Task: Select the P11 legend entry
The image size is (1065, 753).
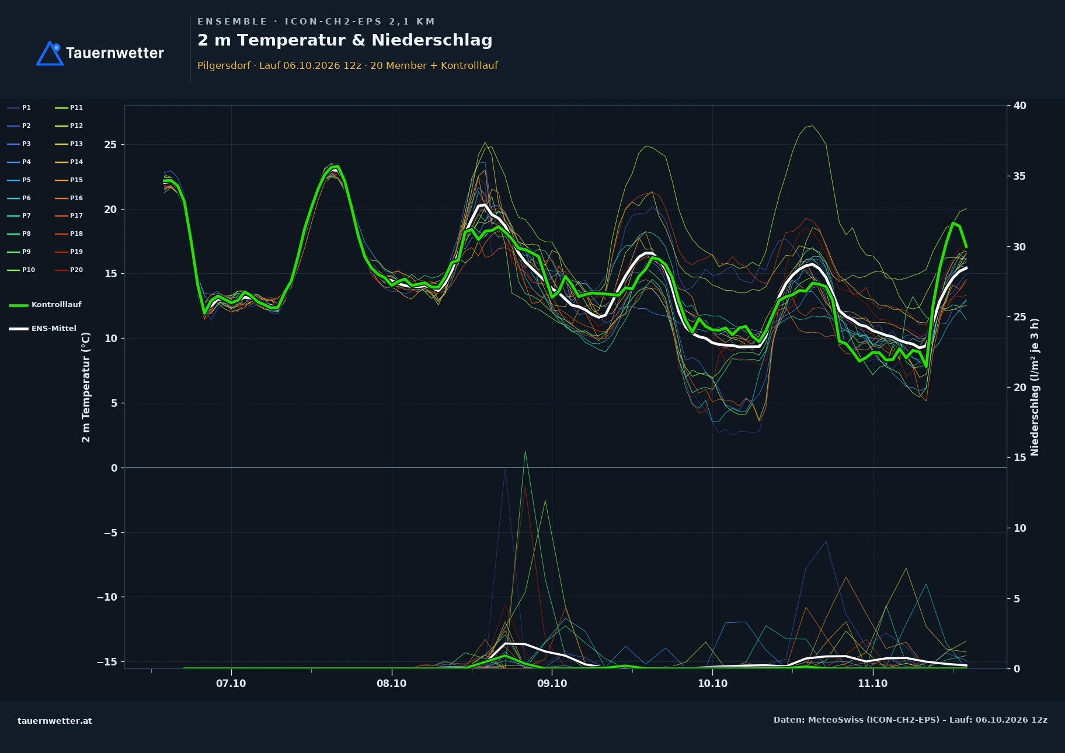Action: click(x=69, y=107)
